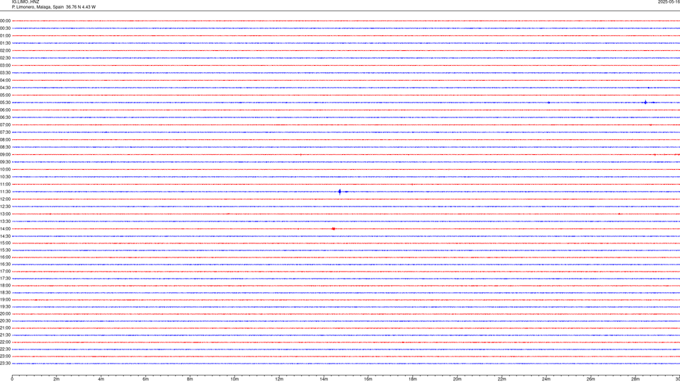
Task: Click the 07:00 time label
Action: [5, 125]
